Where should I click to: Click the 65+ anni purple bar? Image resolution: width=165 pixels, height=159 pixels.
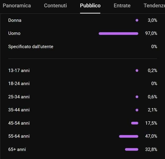[x=132, y=149]
